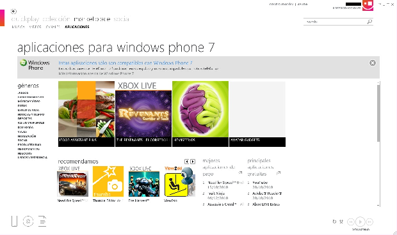
Task: Click the disc burn icon
Action: click(x=28, y=222)
